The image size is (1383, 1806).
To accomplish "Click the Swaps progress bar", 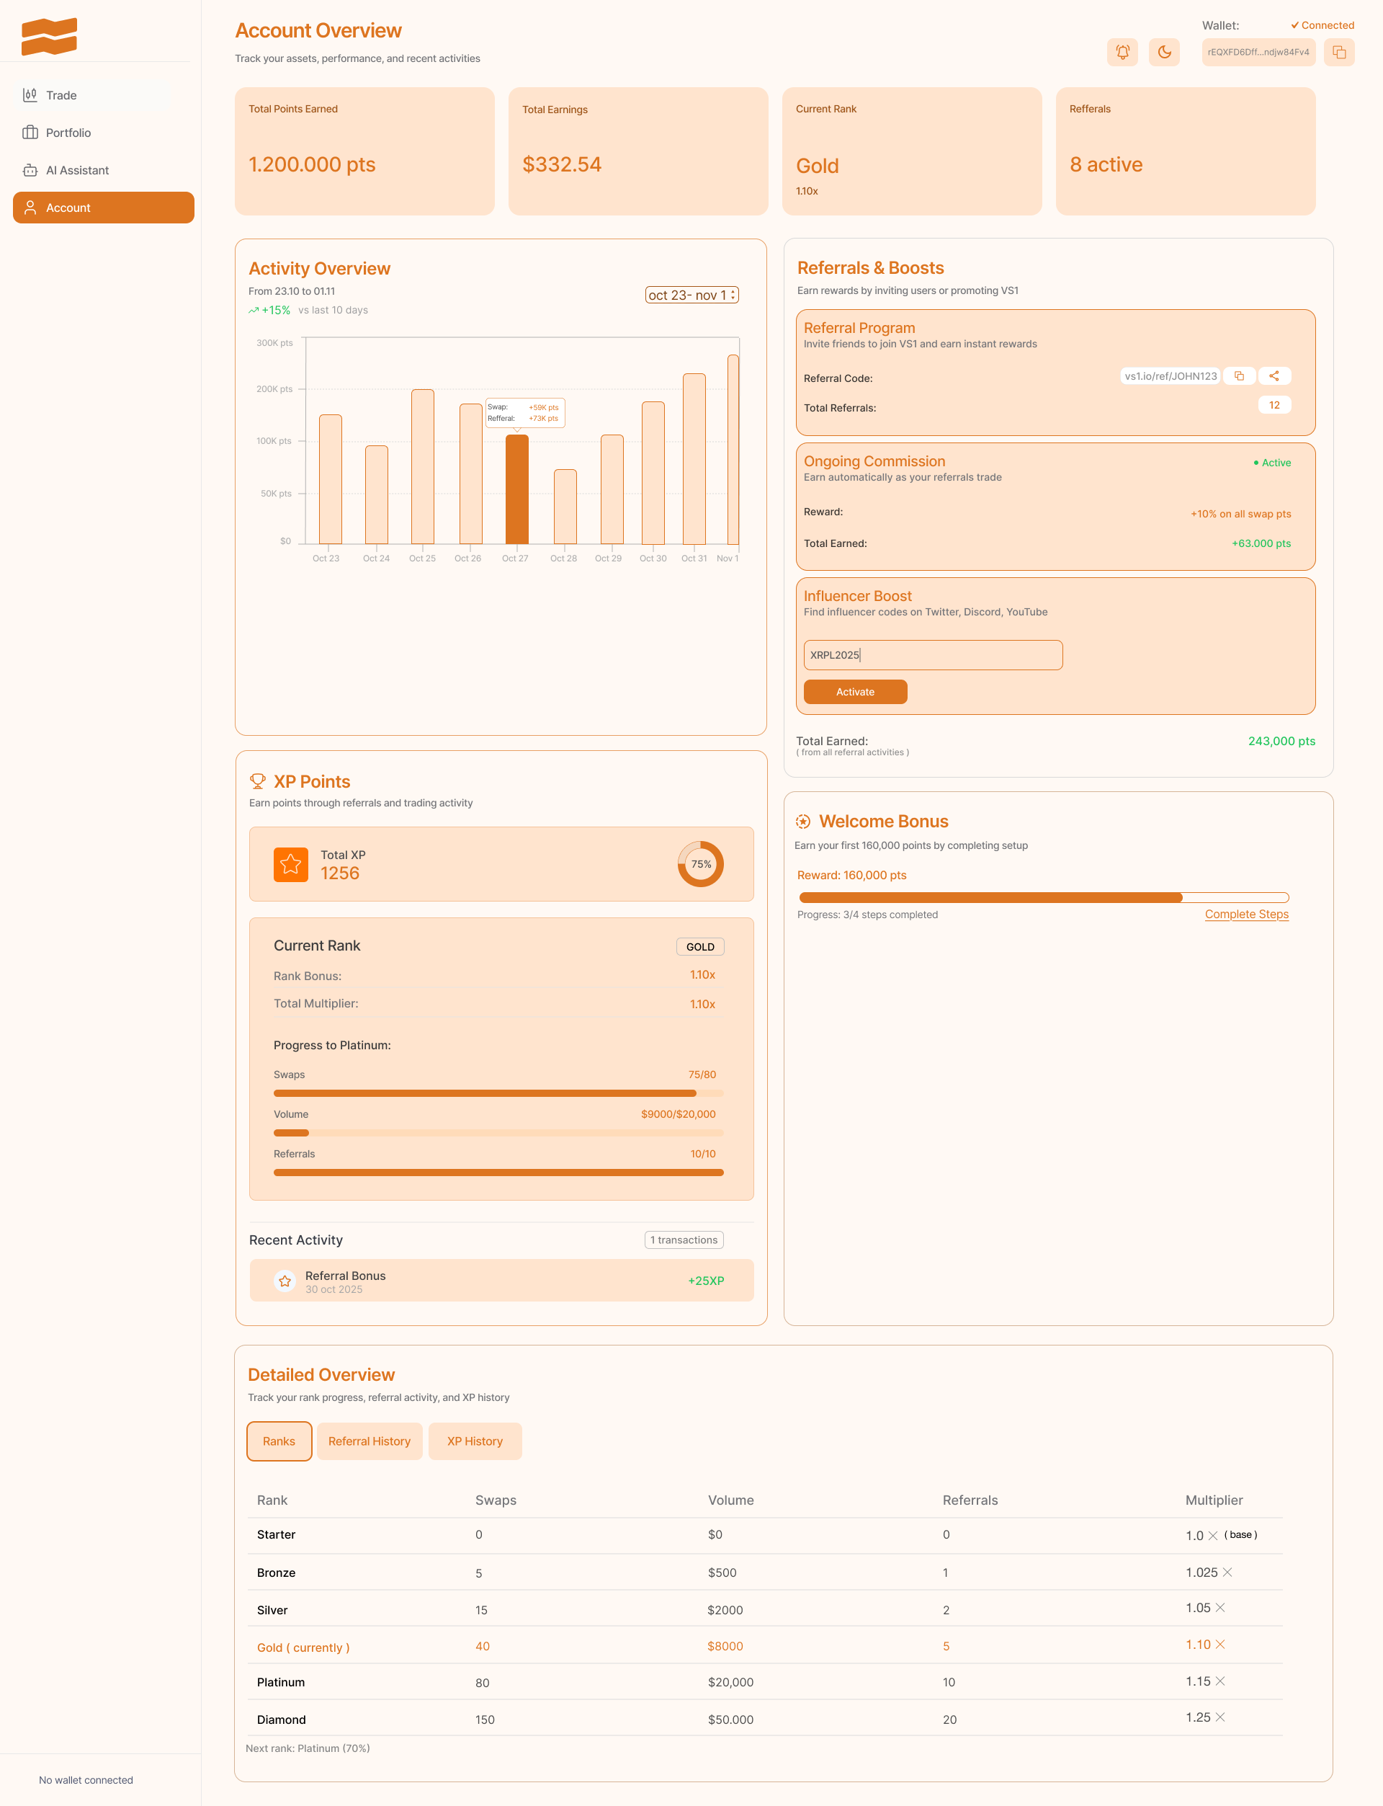I will tap(498, 1093).
